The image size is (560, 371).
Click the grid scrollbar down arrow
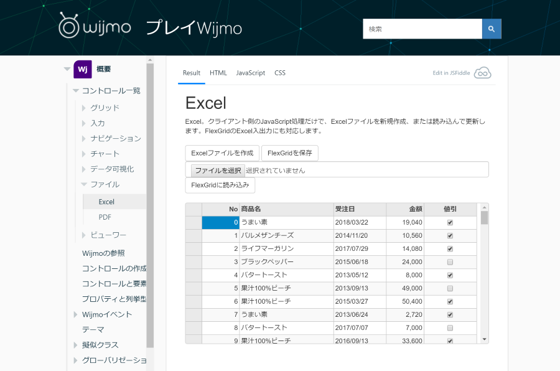point(484,339)
